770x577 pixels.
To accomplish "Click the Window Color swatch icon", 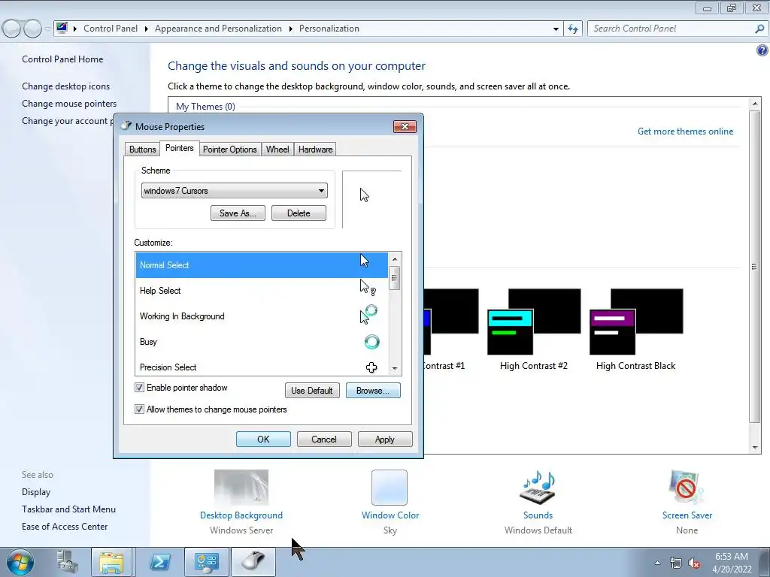I will pos(390,487).
